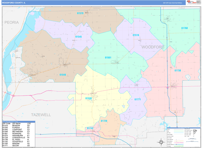Select the 61729 ZIP label on map
Viewport: 202px width, 148px height.
(x=104, y=121)
